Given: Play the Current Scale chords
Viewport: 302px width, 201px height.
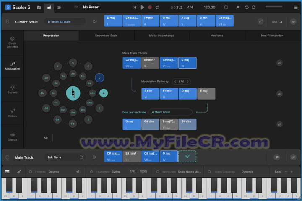Looking at the screenshot, I should click(x=94, y=21).
